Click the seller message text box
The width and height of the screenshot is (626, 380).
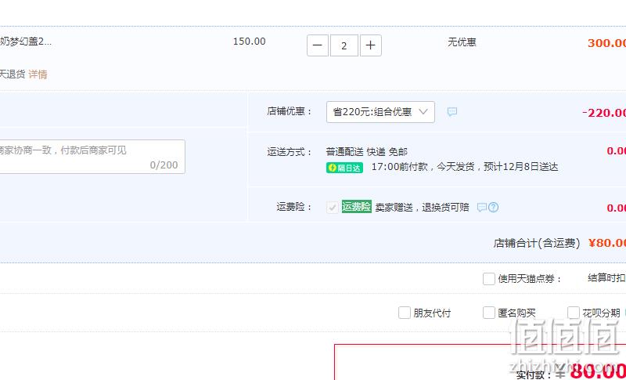coord(91,157)
